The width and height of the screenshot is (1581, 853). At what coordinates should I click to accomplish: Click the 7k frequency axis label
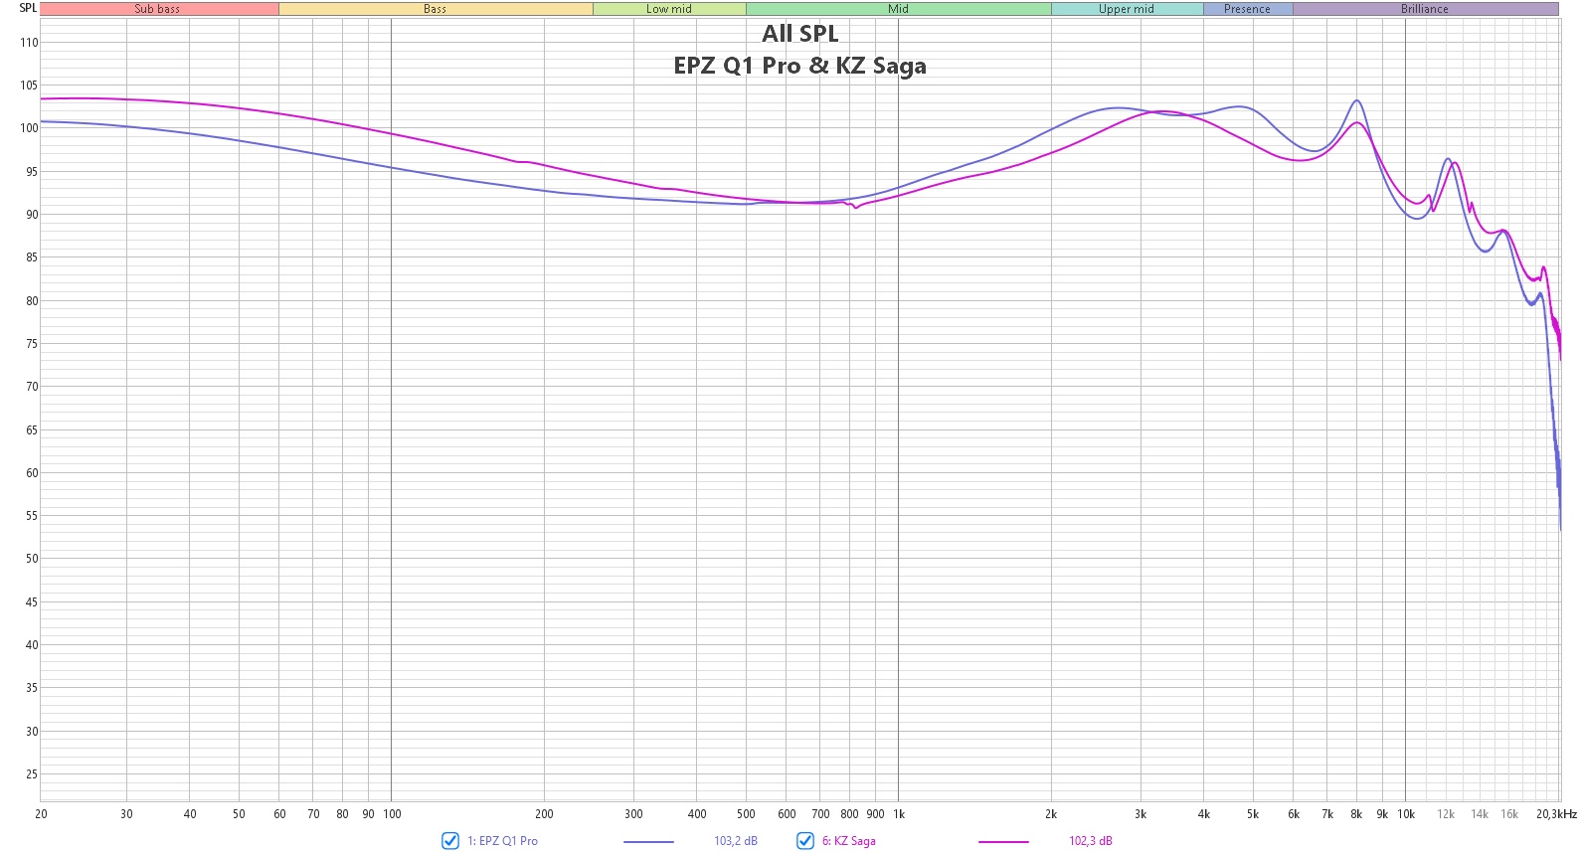coord(1327,814)
